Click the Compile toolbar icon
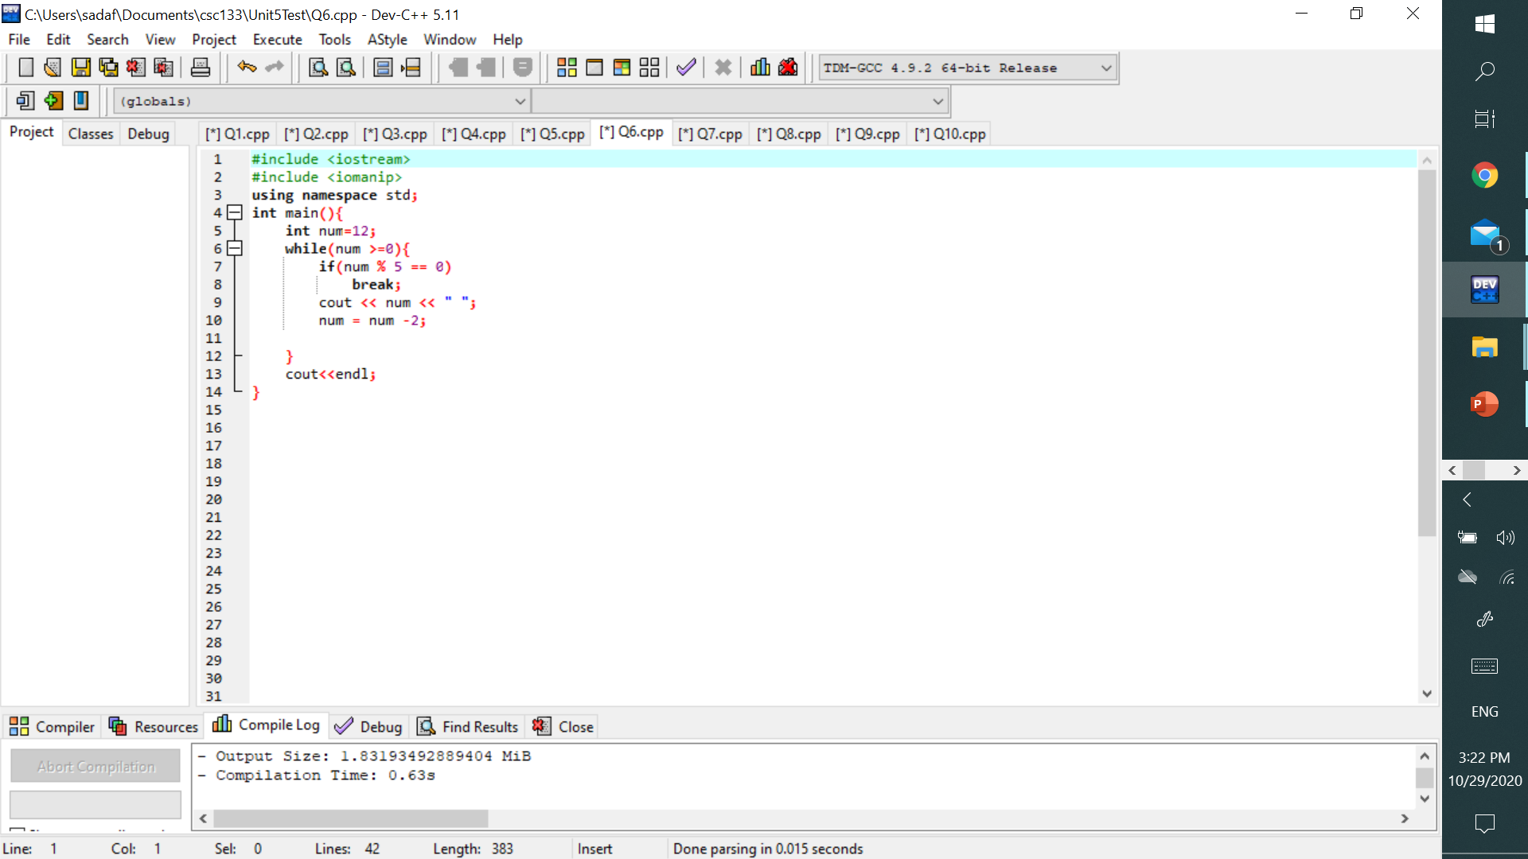This screenshot has height=859, width=1528. [567, 68]
